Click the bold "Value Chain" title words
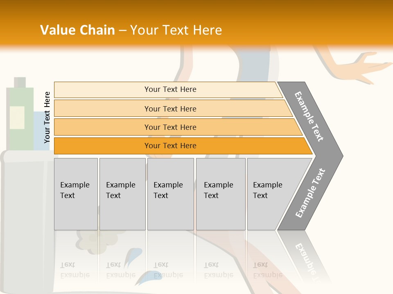 coord(77,30)
